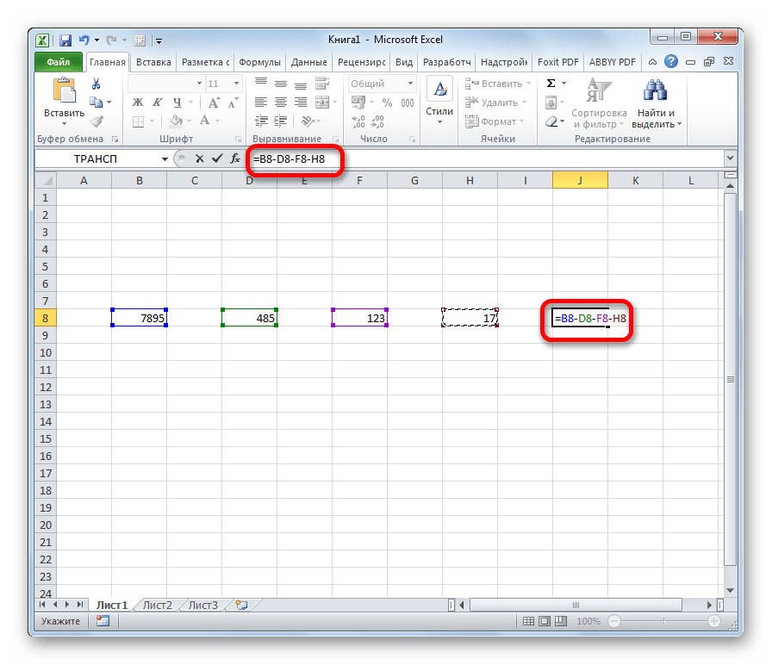Click the Cut scissors icon
Viewport: 772px width, 665px height.
[x=96, y=84]
